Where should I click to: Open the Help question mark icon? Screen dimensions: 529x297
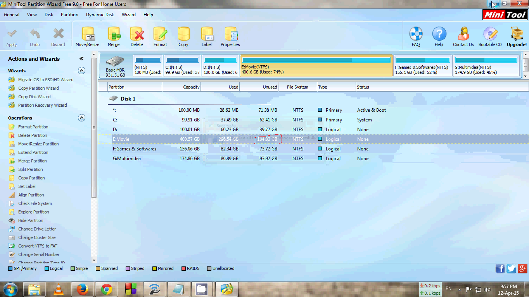pos(439,34)
